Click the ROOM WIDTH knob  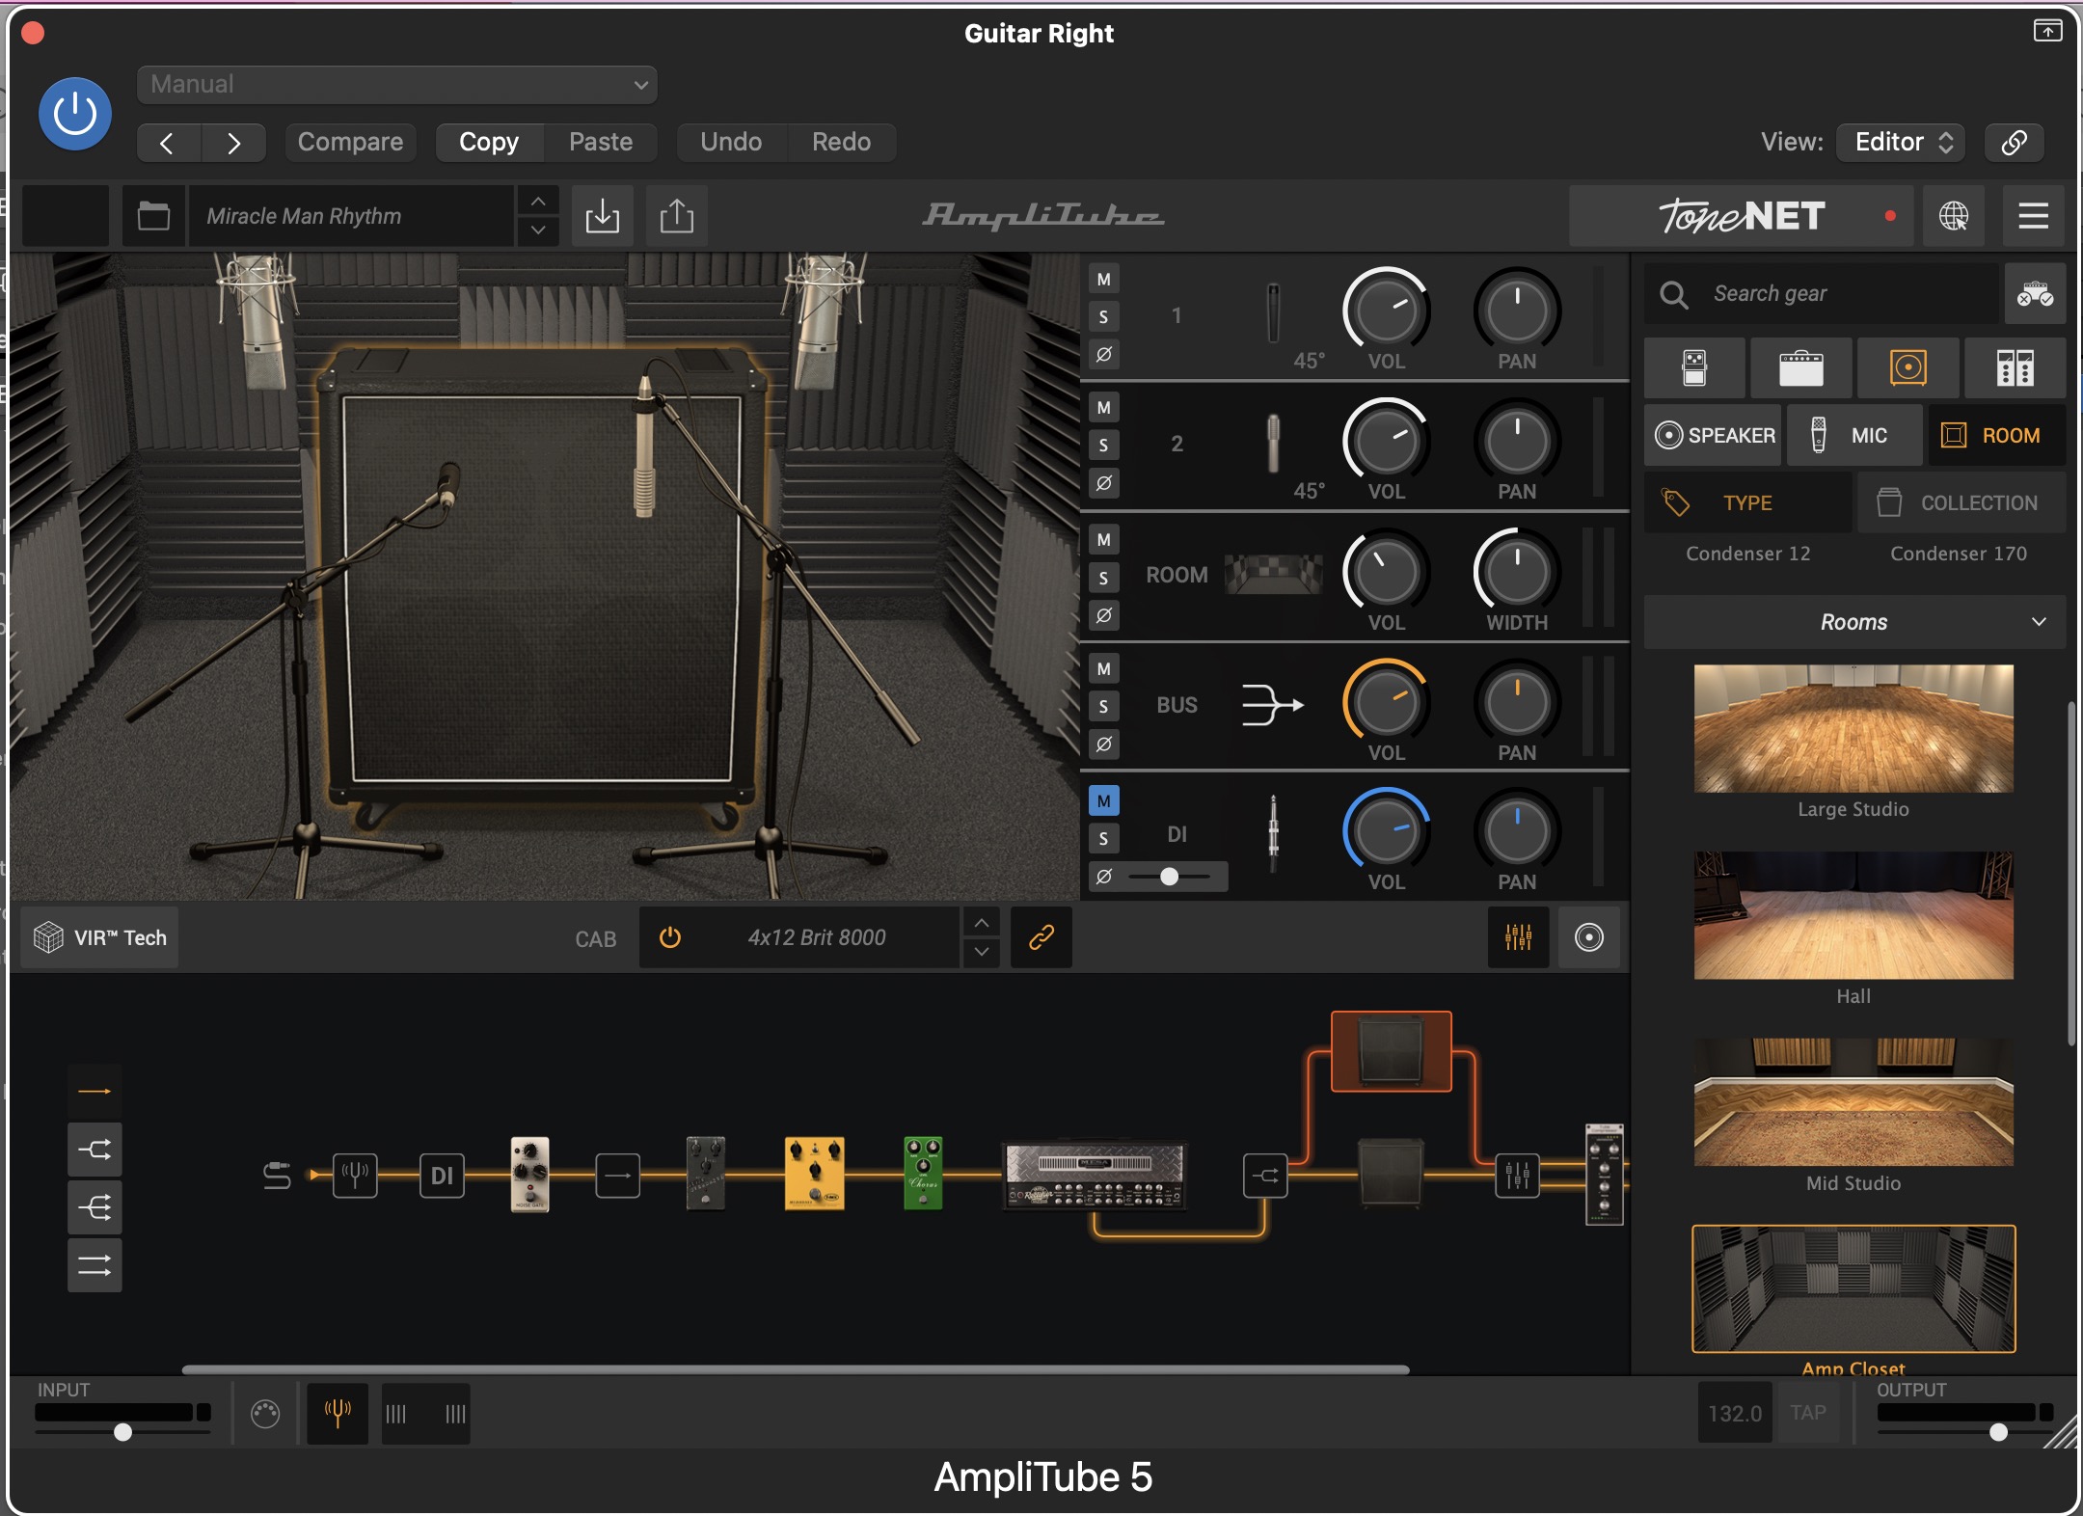pos(1517,572)
